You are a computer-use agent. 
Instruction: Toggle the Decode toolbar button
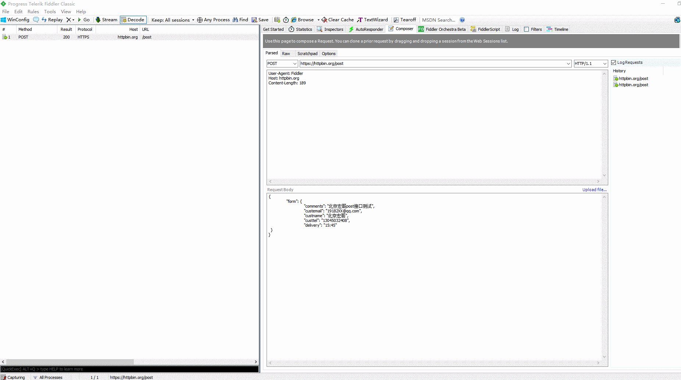pyautogui.click(x=133, y=20)
